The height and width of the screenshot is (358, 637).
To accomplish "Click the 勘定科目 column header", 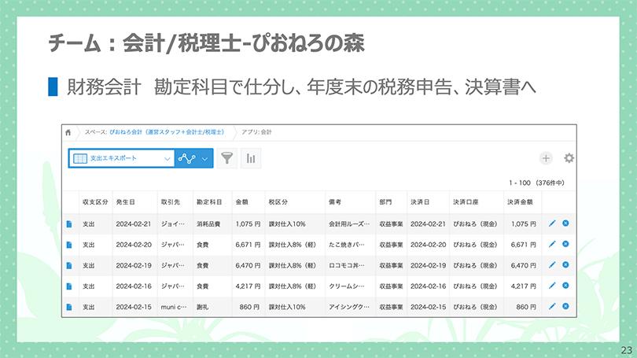I will tap(208, 201).
